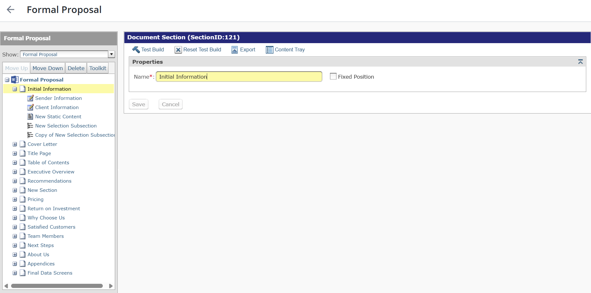
Task: Expand the Cover Letter section
Action: coord(15,144)
